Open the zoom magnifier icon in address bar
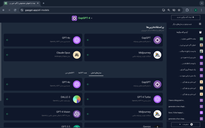 pos(169,10)
